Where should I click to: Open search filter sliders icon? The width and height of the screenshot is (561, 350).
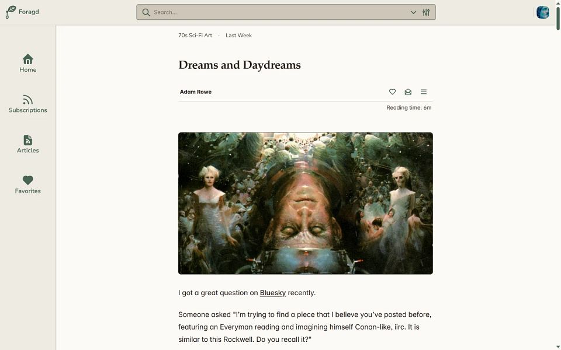426,12
